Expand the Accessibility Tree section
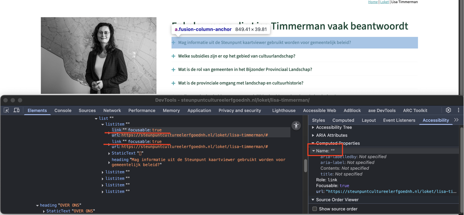Screen dimensions: 464x215 click(x=313, y=127)
